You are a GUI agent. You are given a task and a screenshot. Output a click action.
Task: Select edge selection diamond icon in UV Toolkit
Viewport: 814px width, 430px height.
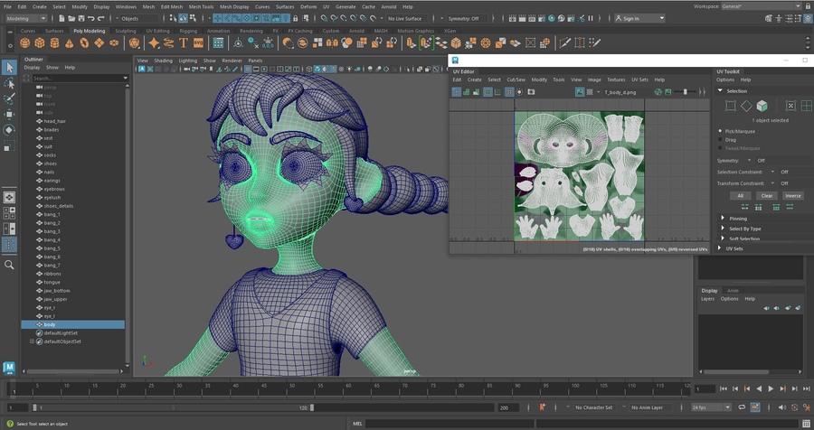(746, 106)
